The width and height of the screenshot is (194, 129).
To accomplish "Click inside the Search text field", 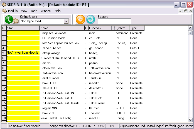I will [x=114, y=21].
